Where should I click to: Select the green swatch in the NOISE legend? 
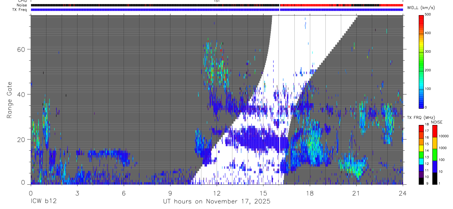tap(435, 155)
